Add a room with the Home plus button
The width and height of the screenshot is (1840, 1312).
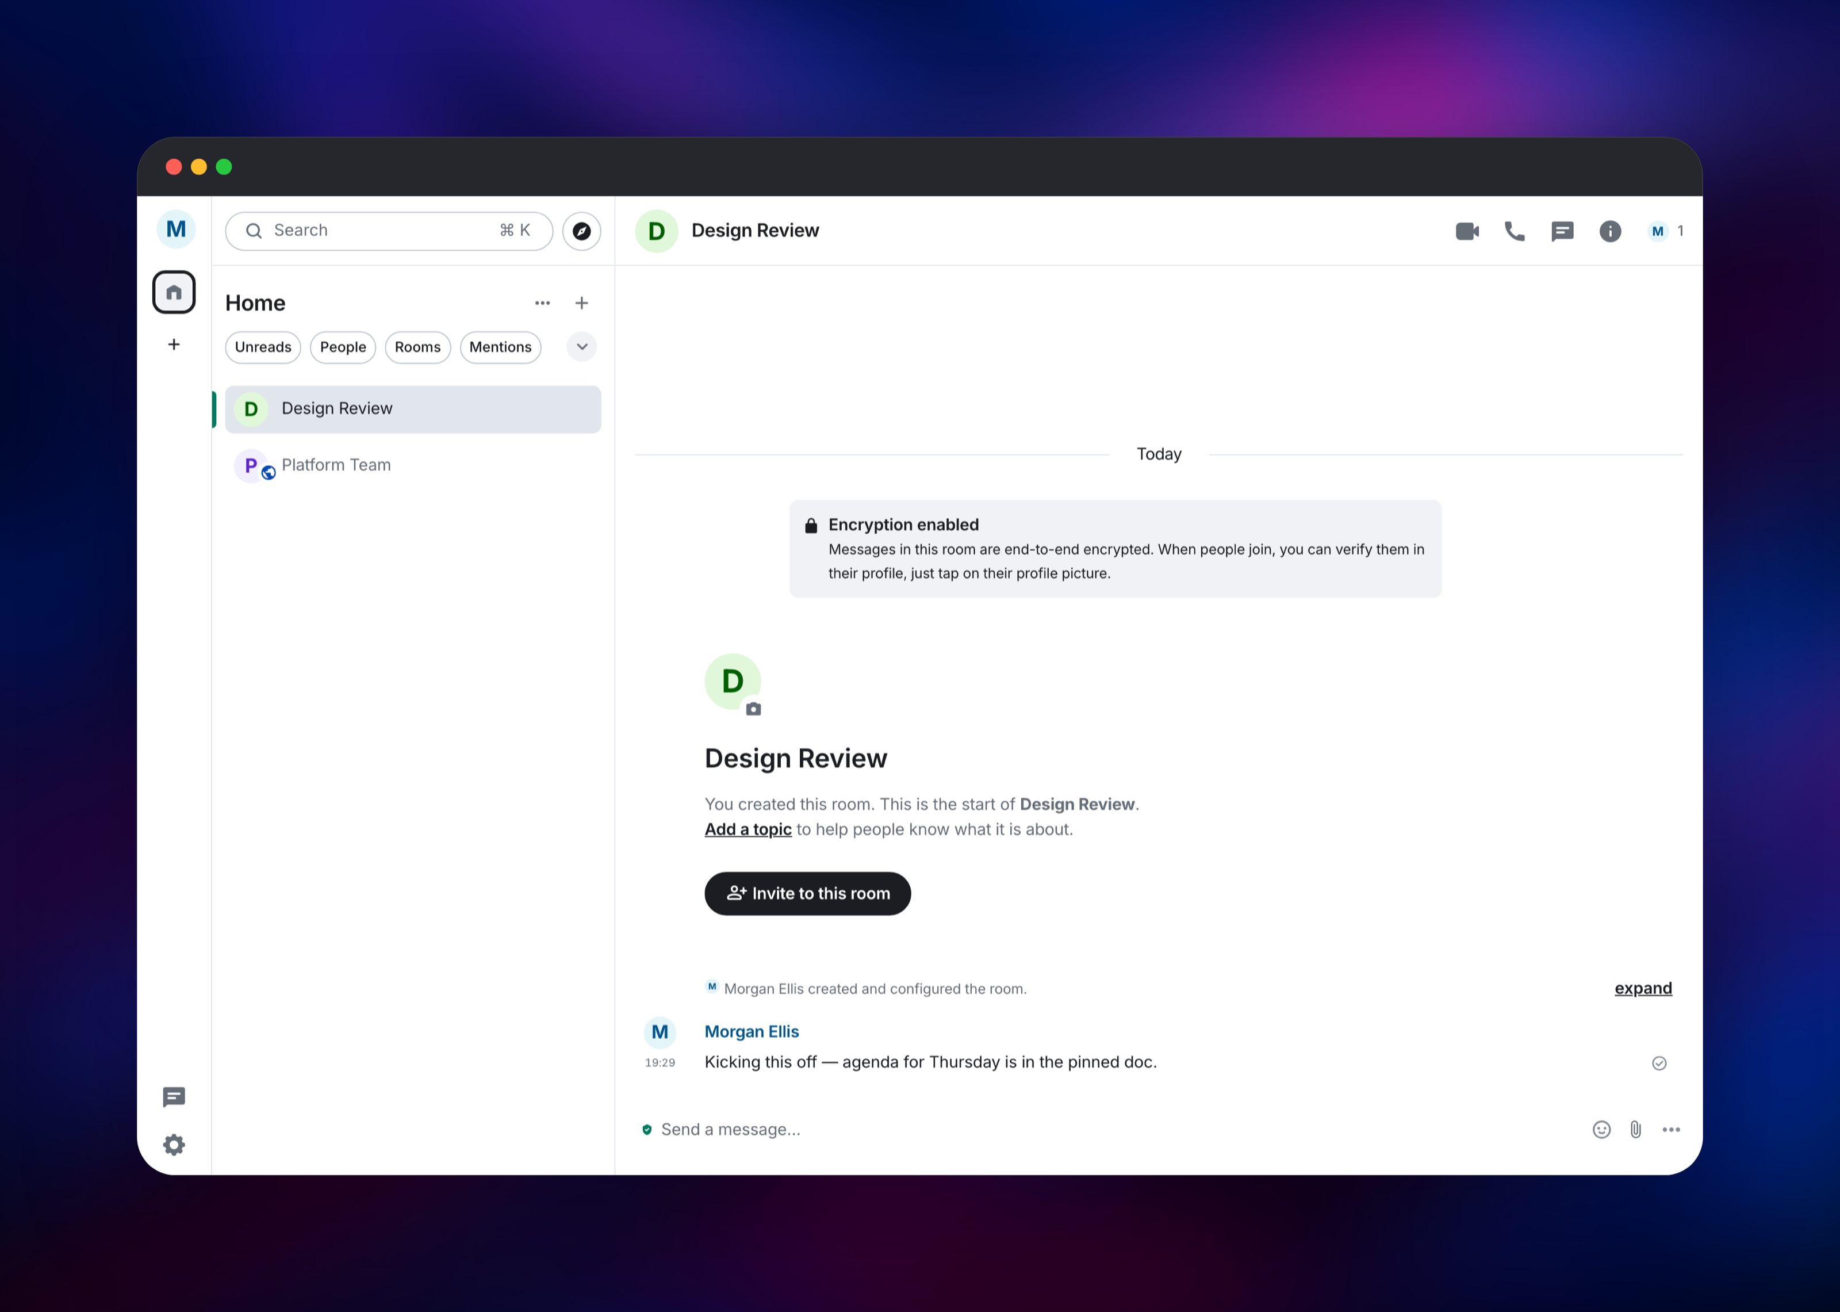click(581, 303)
